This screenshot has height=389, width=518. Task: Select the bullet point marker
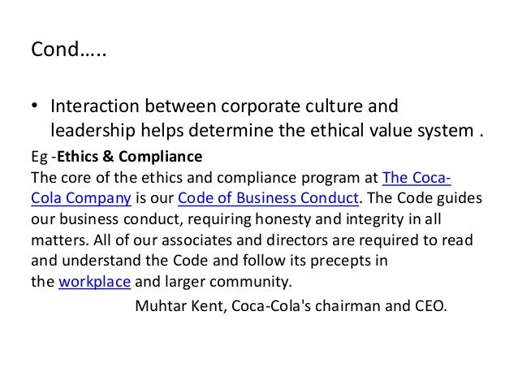(34, 106)
